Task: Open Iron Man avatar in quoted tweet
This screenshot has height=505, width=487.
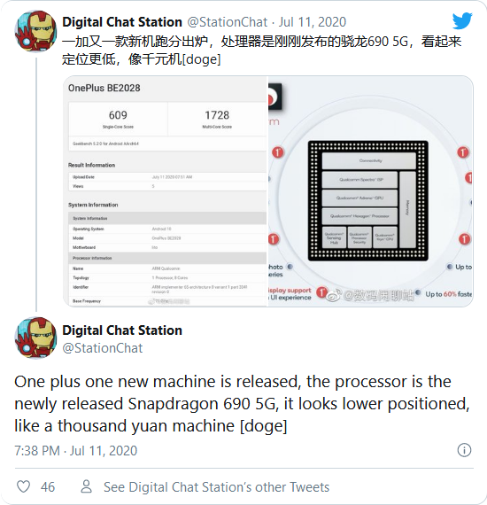Action: pyautogui.click(x=35, y=31)
